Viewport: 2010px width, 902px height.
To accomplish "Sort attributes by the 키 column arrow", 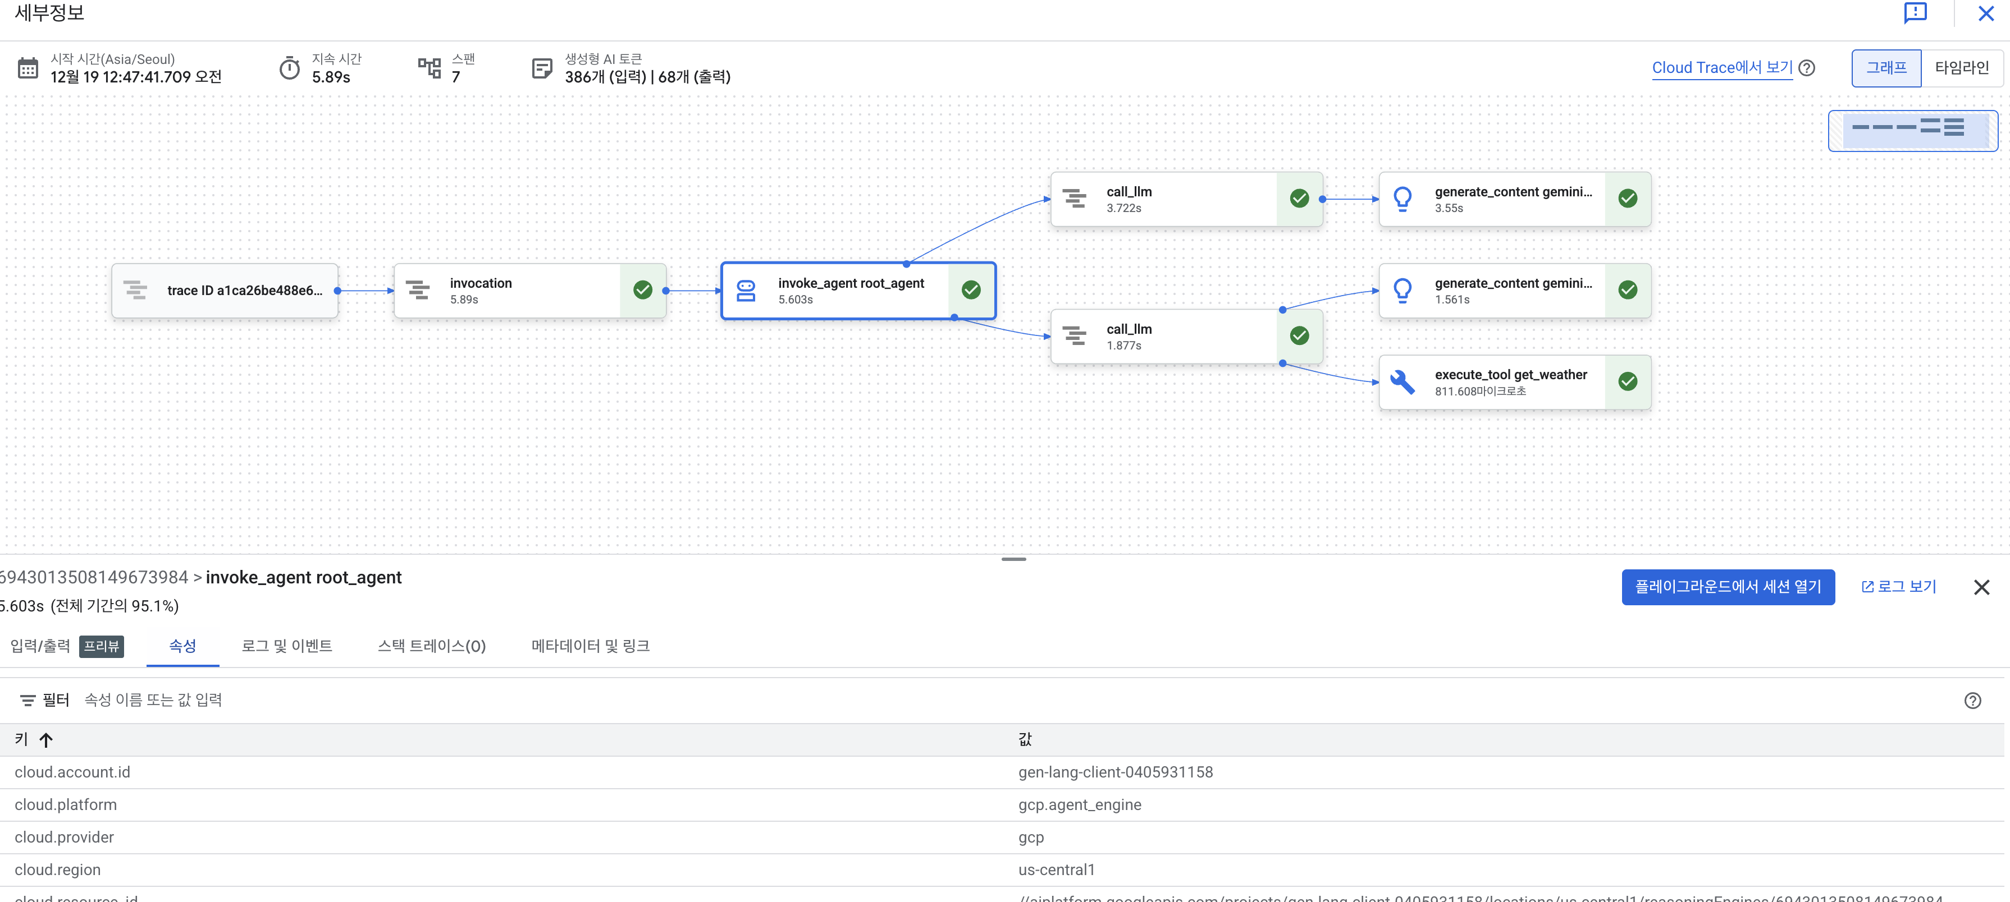I will [x=46, y=740].
